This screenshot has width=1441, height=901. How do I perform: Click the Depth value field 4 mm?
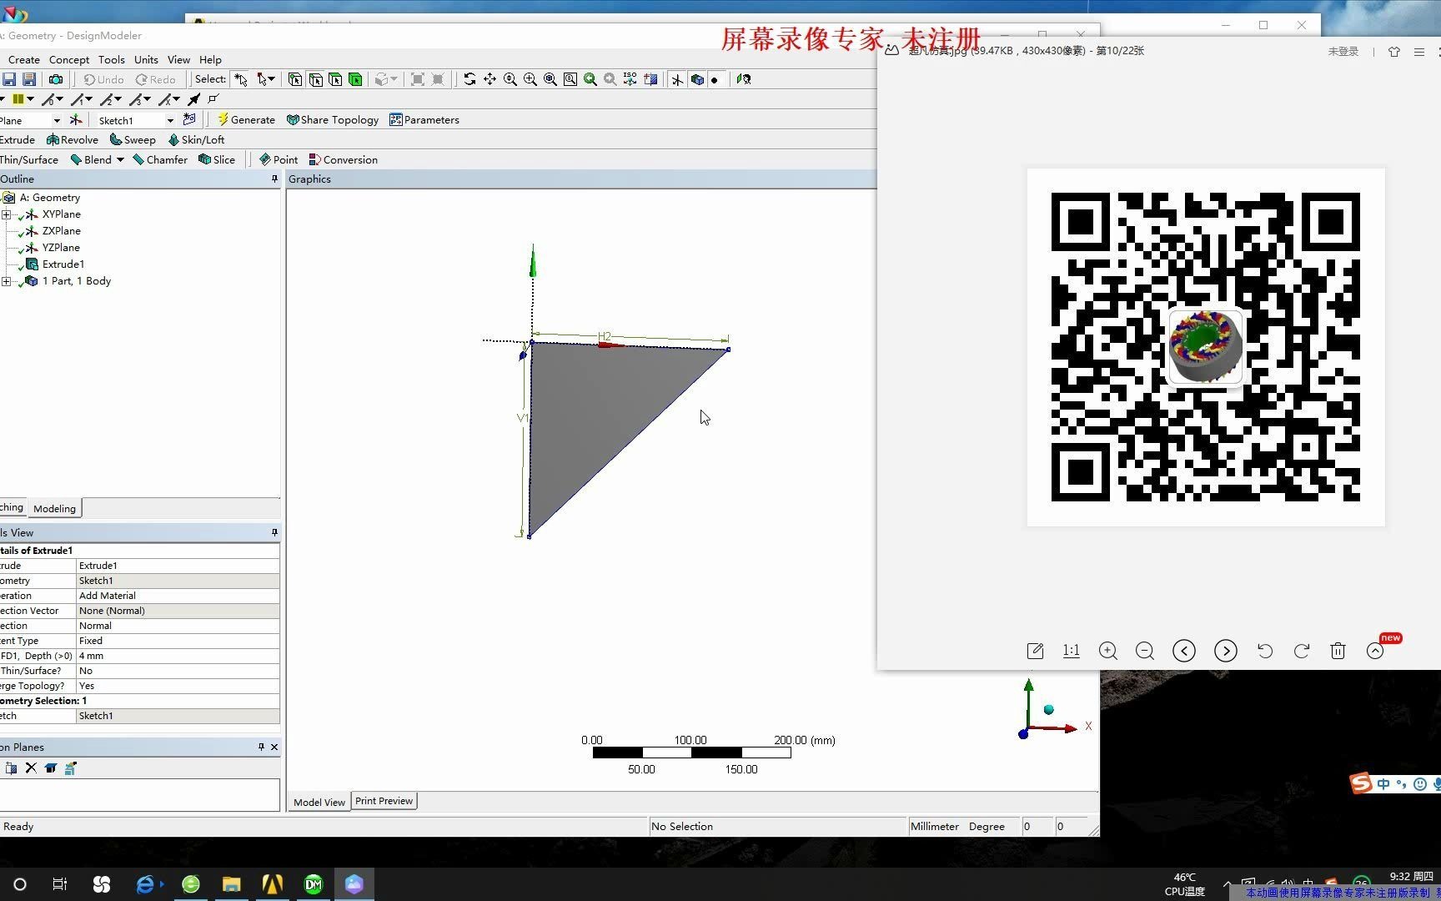(178, 656)
